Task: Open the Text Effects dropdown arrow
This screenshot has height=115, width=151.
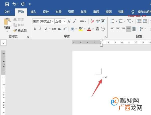Action: coord(76,29)
